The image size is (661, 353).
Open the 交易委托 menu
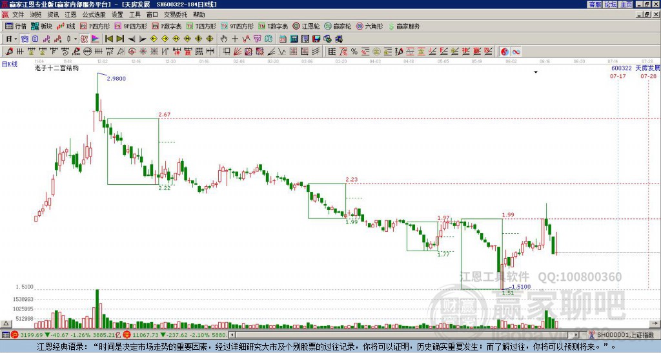(176, 15)
